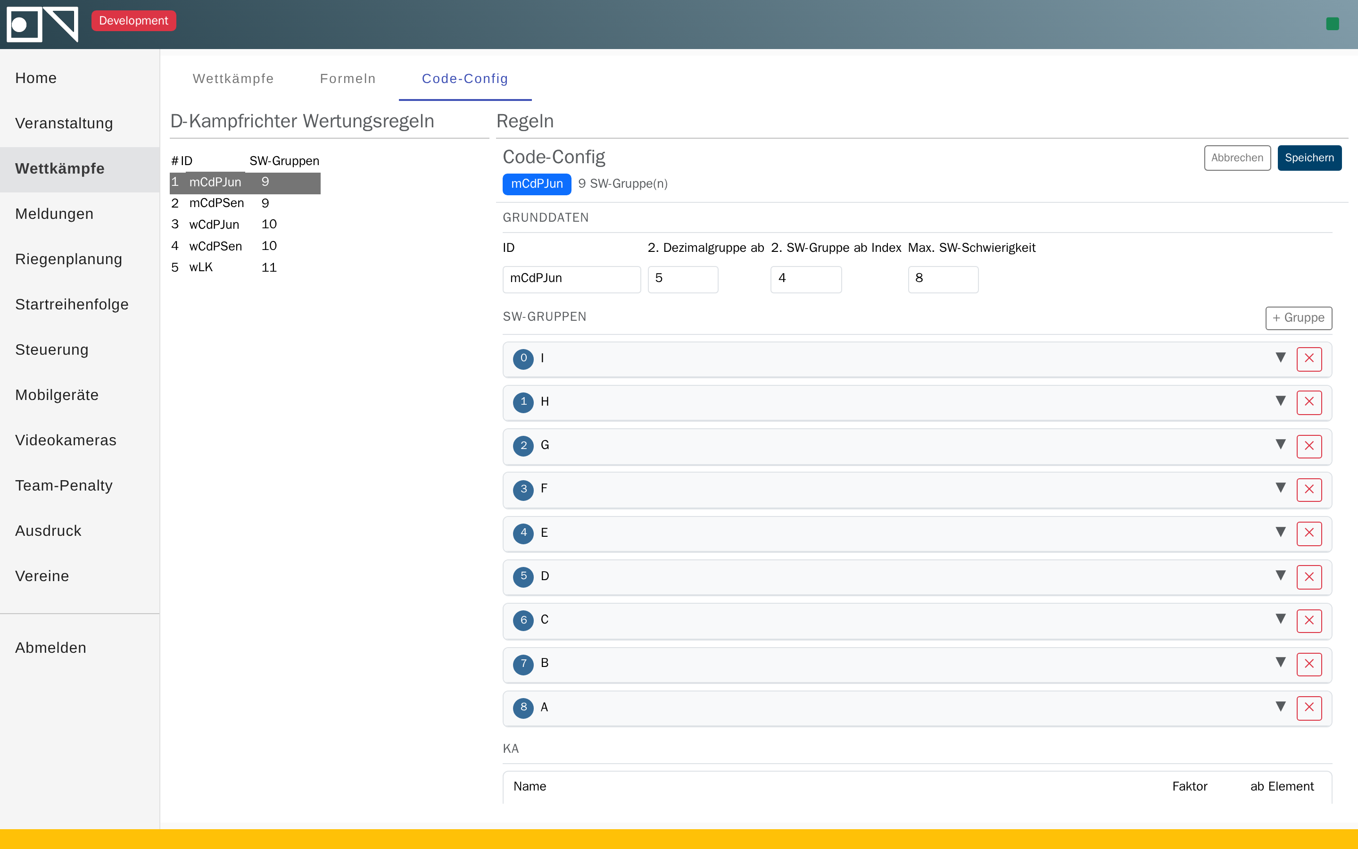Open Steuerung in the sidebar

coord(80,350)
